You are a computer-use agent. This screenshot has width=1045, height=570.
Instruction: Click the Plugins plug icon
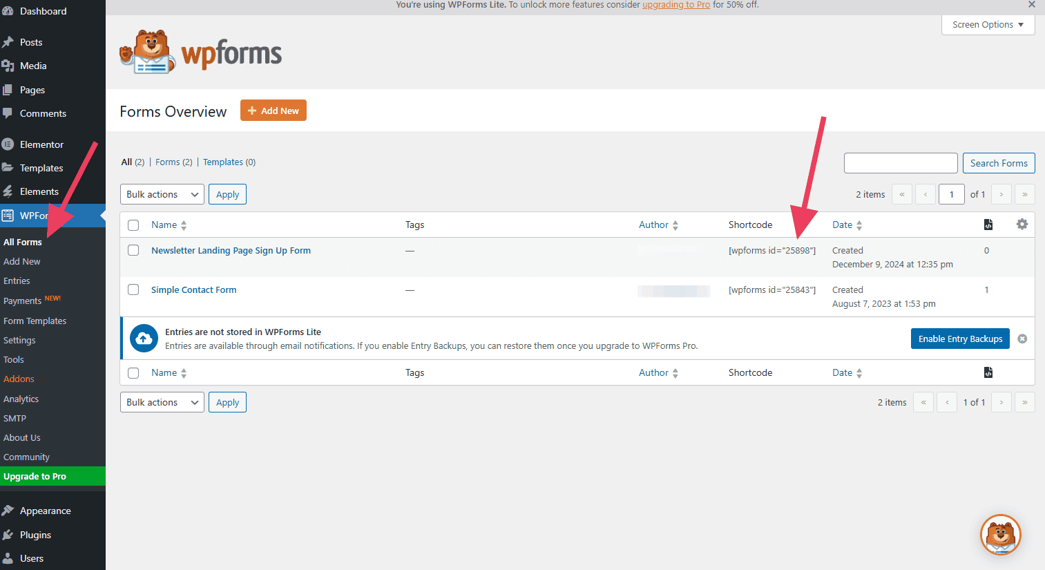coord(8,535)
